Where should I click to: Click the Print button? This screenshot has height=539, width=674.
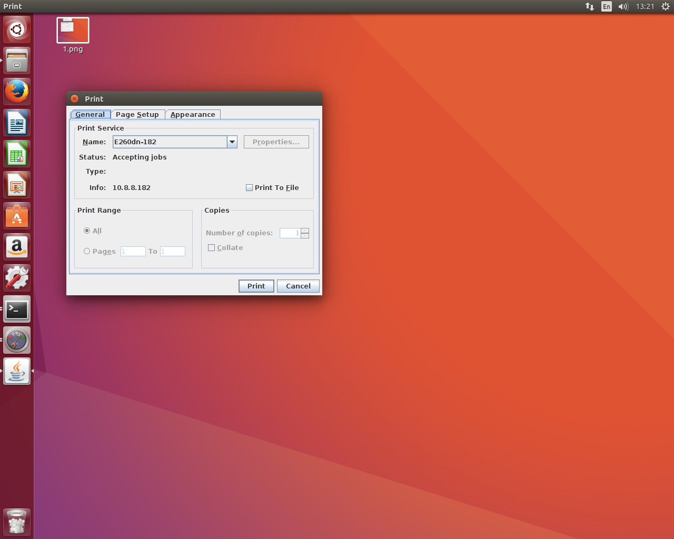(x=256, y=286)
